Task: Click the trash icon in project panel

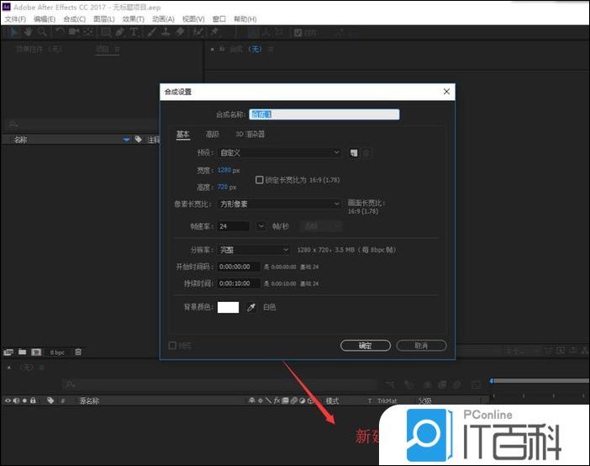Action: click(78, 352)
